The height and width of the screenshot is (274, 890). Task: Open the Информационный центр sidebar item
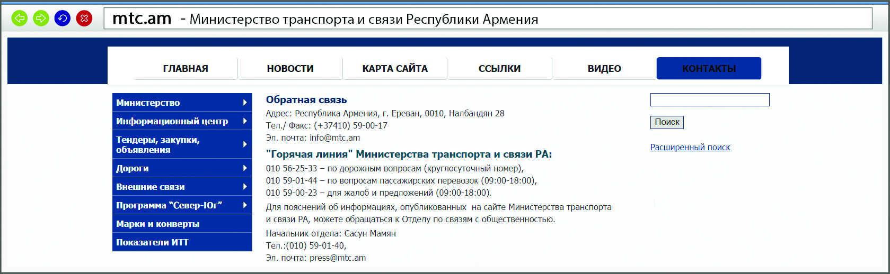pyautogui.click(x=182, y=121)
